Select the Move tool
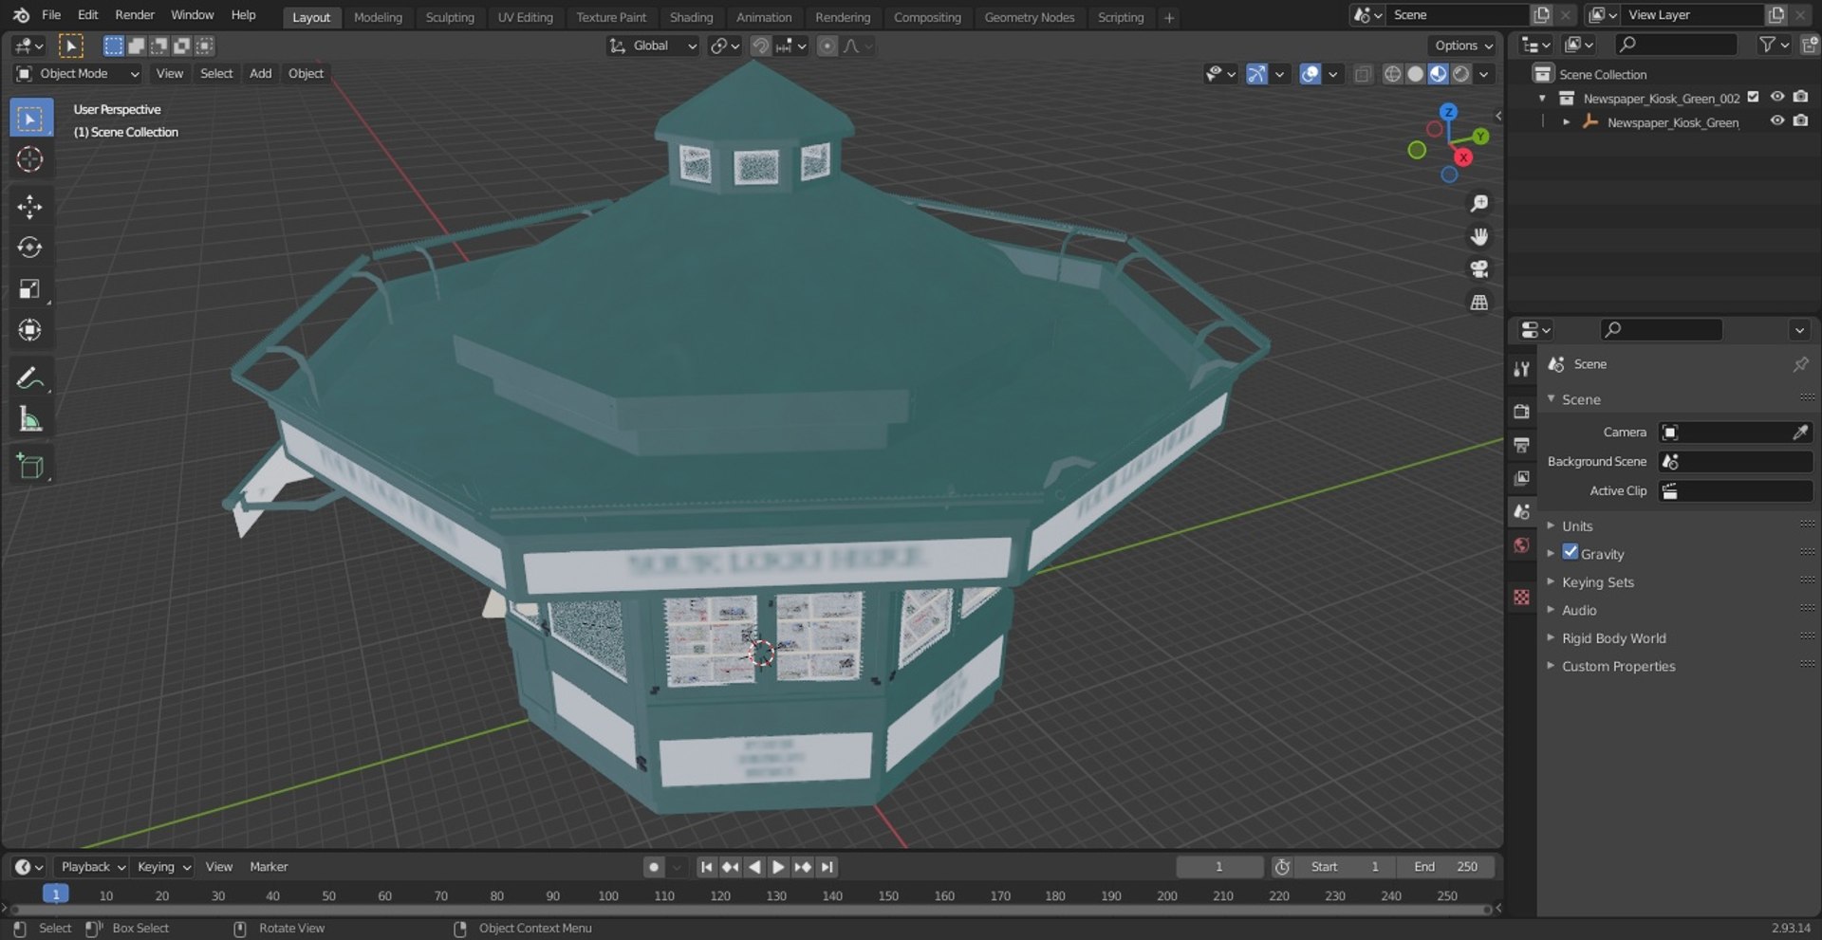The height and width of the screenshot is (940, 1822). (30, 207)
